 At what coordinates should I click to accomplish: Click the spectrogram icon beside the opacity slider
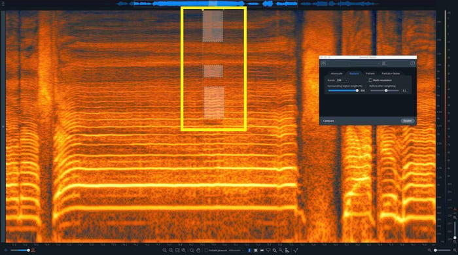coord(33,250)
